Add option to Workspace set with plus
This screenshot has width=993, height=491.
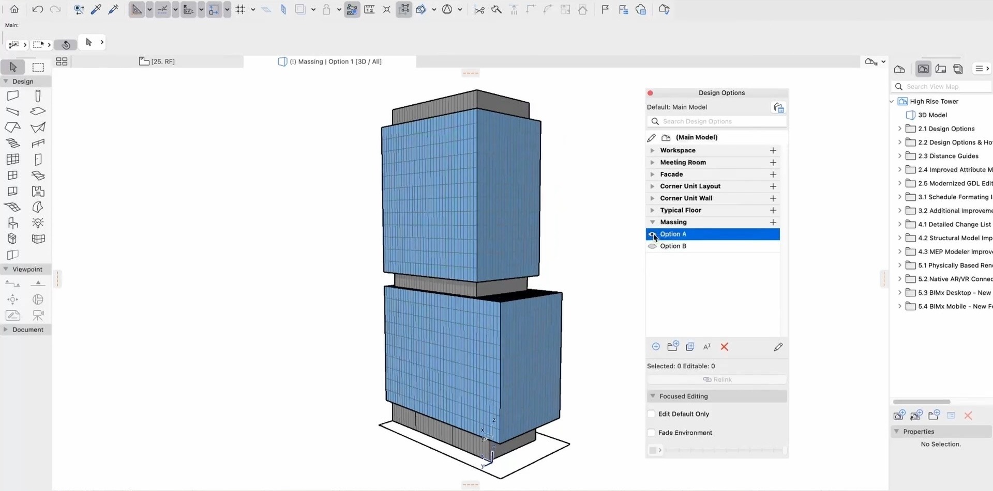(x=773, y=150)
